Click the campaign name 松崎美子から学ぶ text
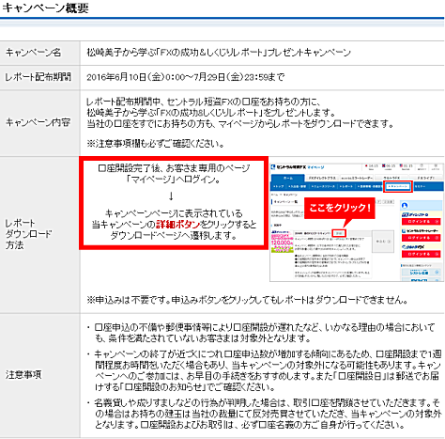This screenshot has width=445, height=439. (x=219, y=53)
